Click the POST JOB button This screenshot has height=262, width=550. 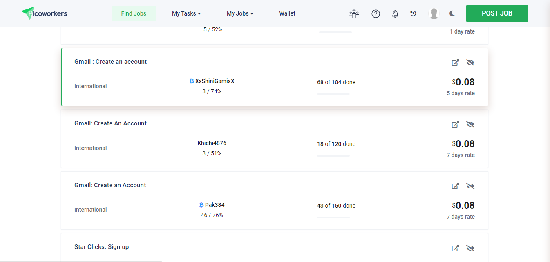(497, 13)
